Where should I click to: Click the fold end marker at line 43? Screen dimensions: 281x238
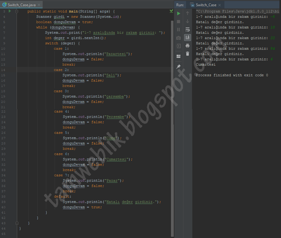17,223
